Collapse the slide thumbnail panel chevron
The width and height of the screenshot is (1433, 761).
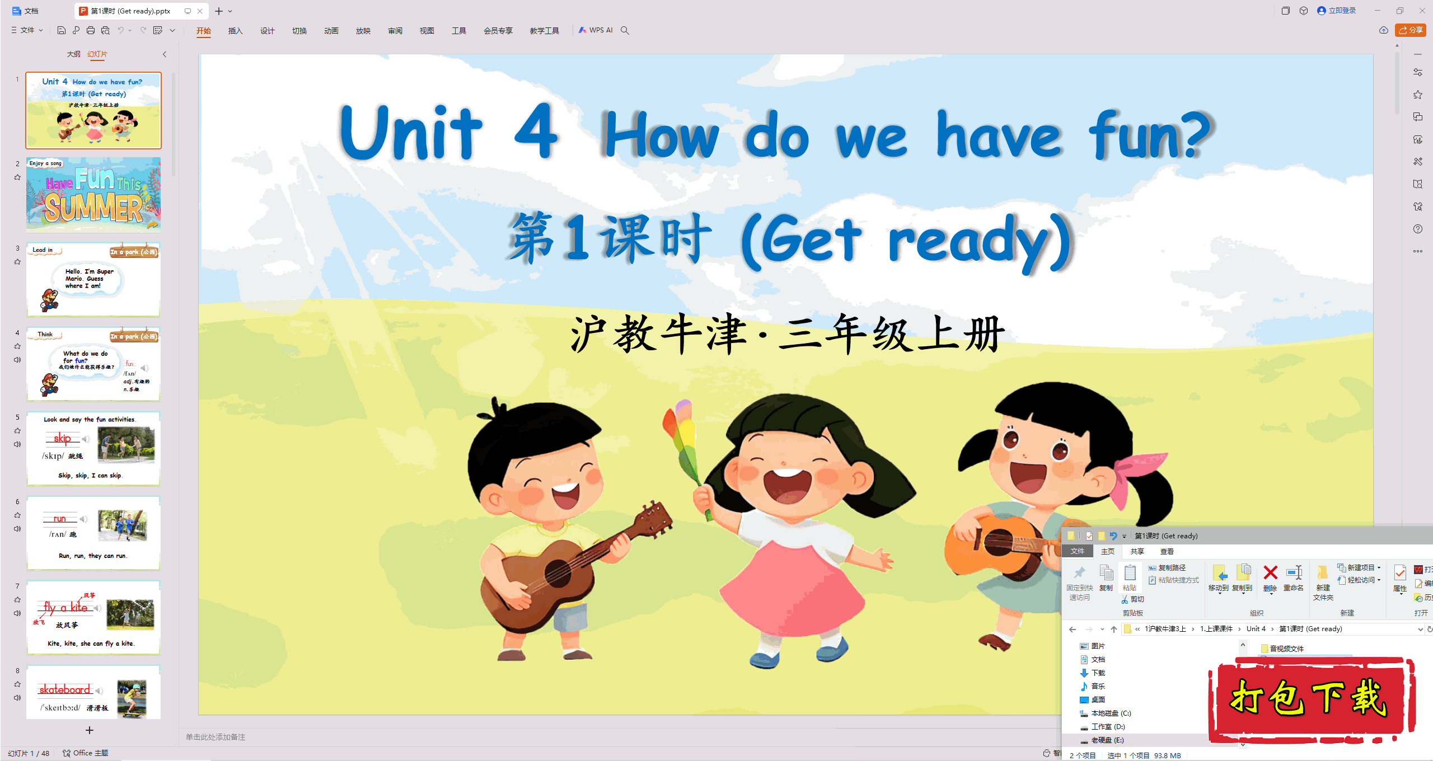click(165, 54)
